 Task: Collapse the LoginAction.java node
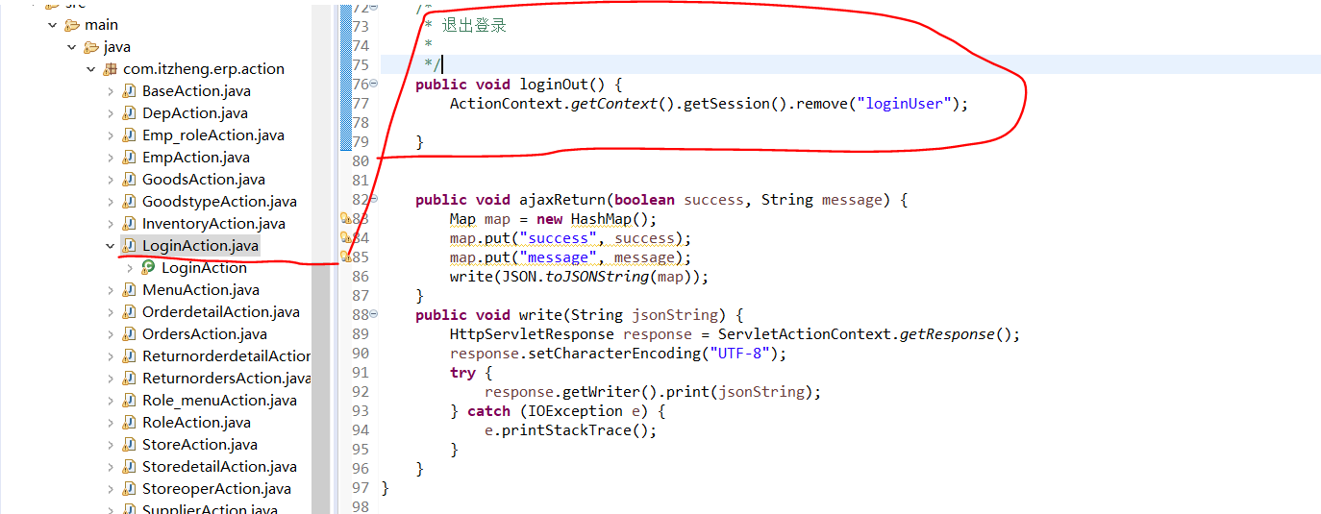111,246
